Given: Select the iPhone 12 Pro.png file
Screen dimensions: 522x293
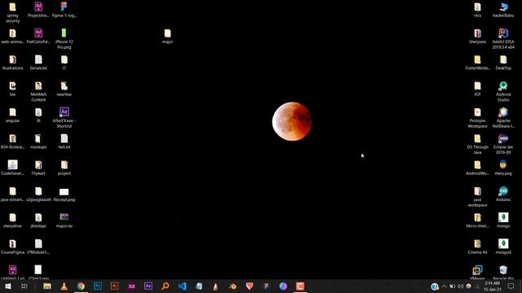Looking at the screenshot, I should 64,39.
